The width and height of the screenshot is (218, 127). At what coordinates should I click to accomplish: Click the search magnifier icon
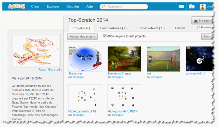(103, 6)
